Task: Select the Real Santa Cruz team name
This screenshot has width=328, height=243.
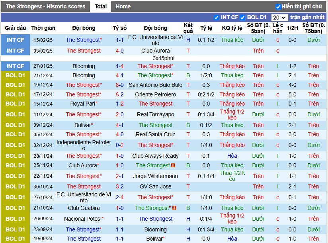Action: (x=155, y=134)
